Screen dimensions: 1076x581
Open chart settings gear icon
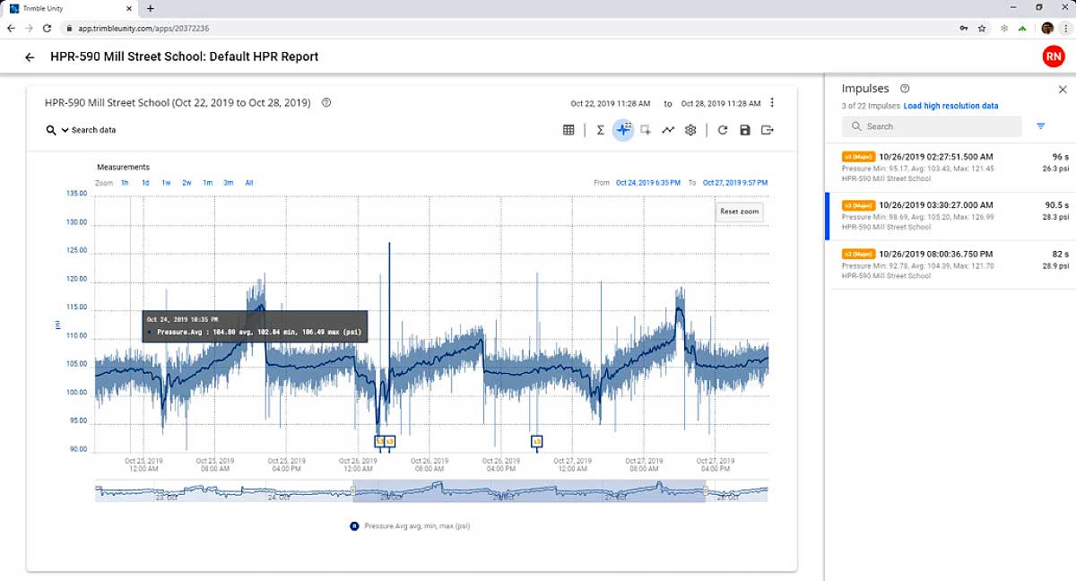pyautogui.click(x=690, y=130)
